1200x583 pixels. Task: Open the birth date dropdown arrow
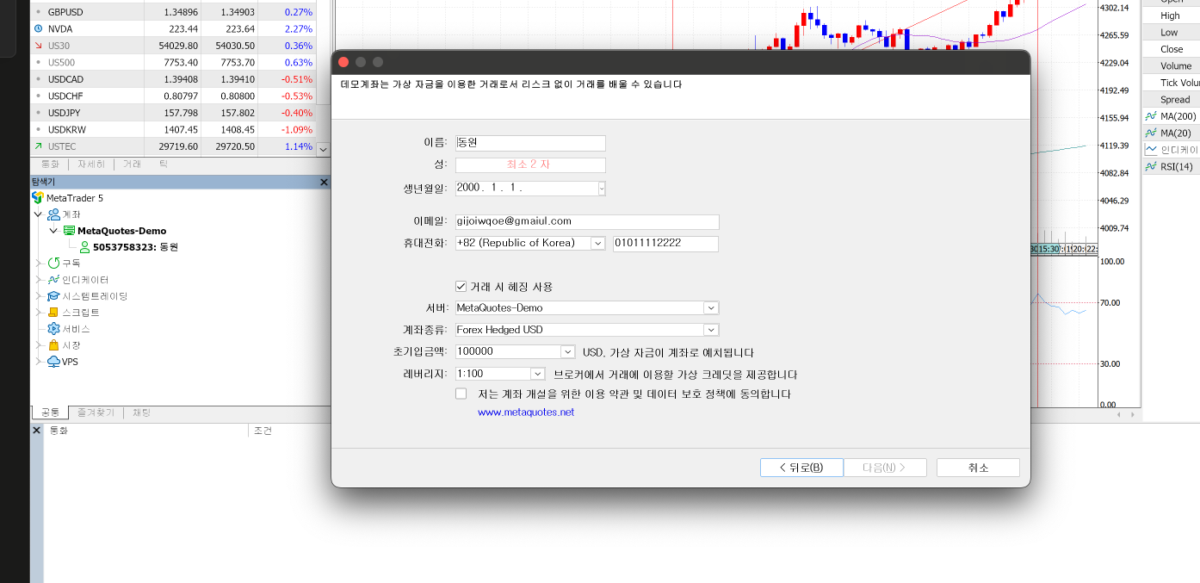[602, 188]
